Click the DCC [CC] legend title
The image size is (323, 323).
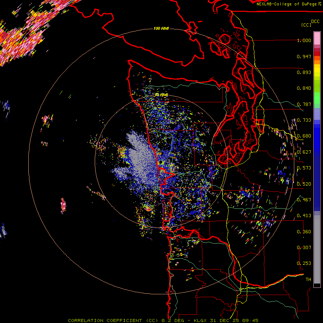pos(310,23)
